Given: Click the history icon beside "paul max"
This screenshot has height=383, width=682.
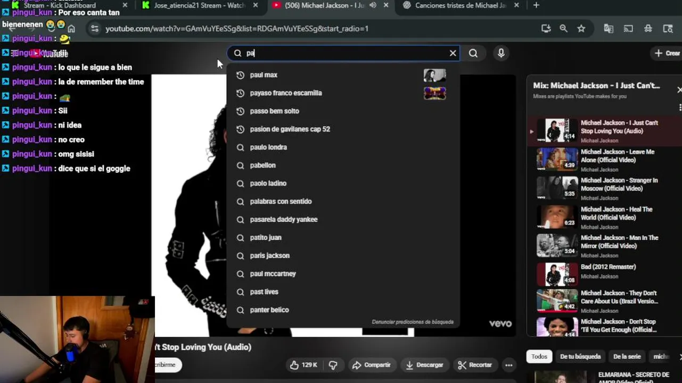Looking at the screenshot, I should tap(240, 75).
